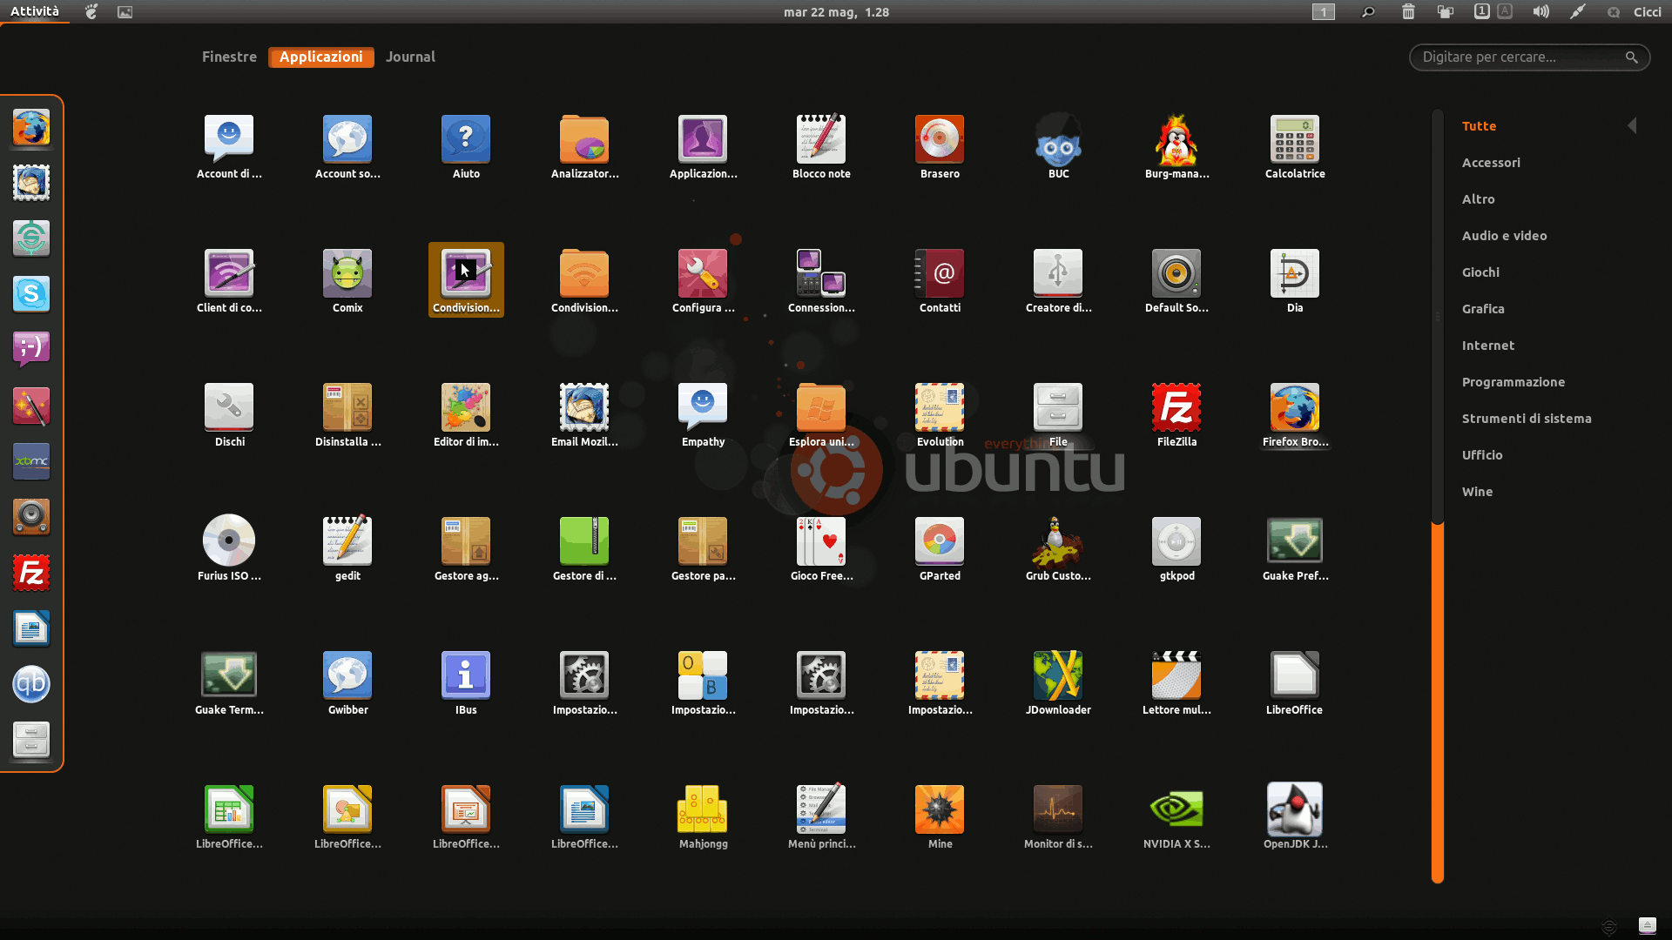Open the Cicci user menu
Viewport: 1672px width, 940px height.
tap(1647, 11)
